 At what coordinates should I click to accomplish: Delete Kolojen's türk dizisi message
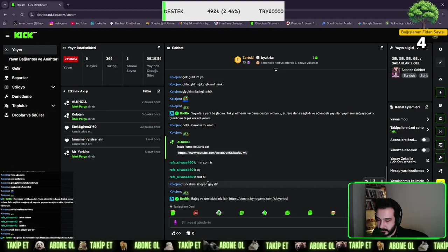pyautogui.click(x=382, y=181)
